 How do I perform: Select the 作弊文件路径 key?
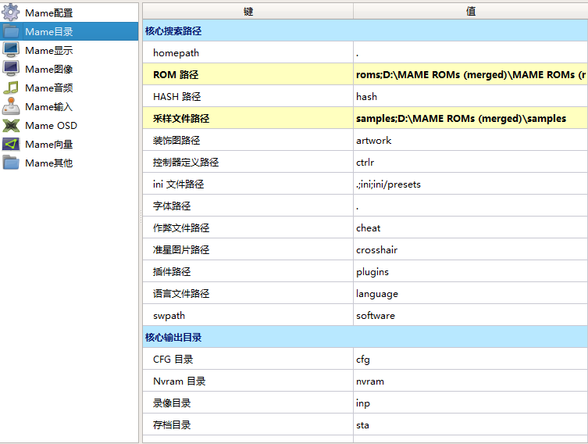pos(248,227)
